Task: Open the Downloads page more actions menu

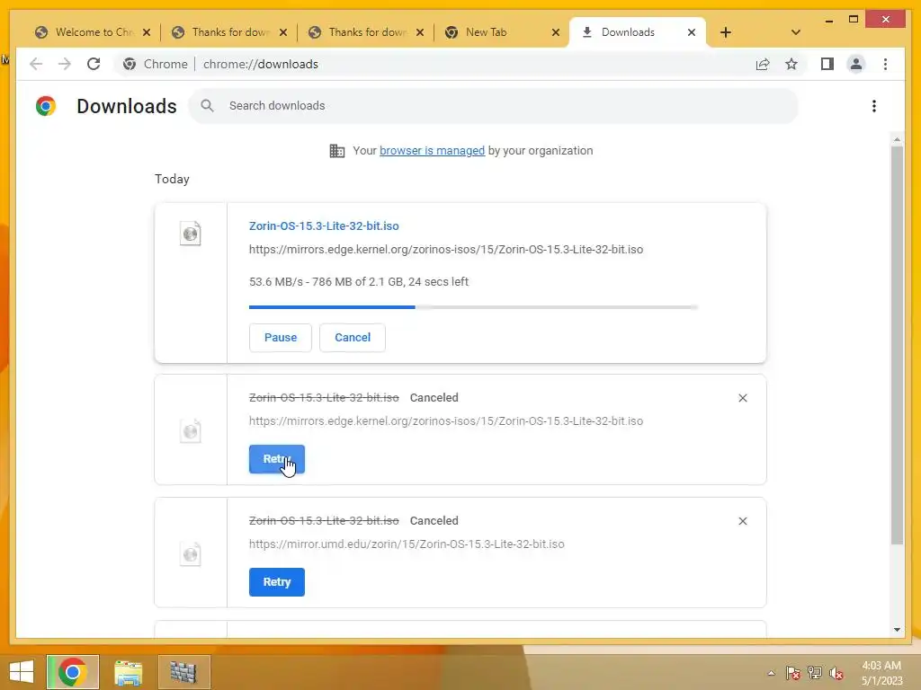Action: pos(874,106)
